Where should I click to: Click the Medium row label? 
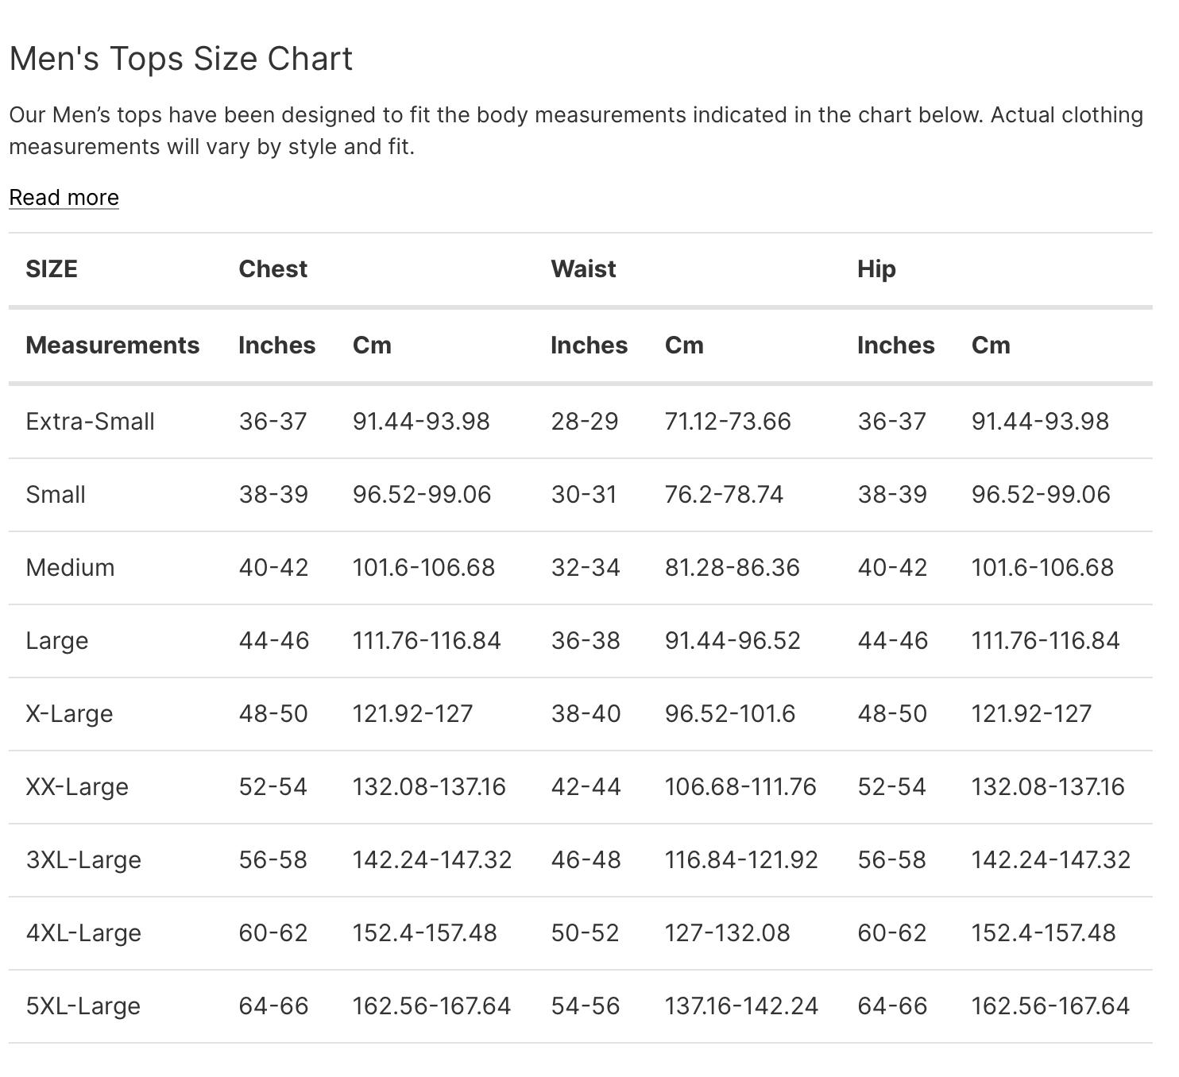point(70,568)
